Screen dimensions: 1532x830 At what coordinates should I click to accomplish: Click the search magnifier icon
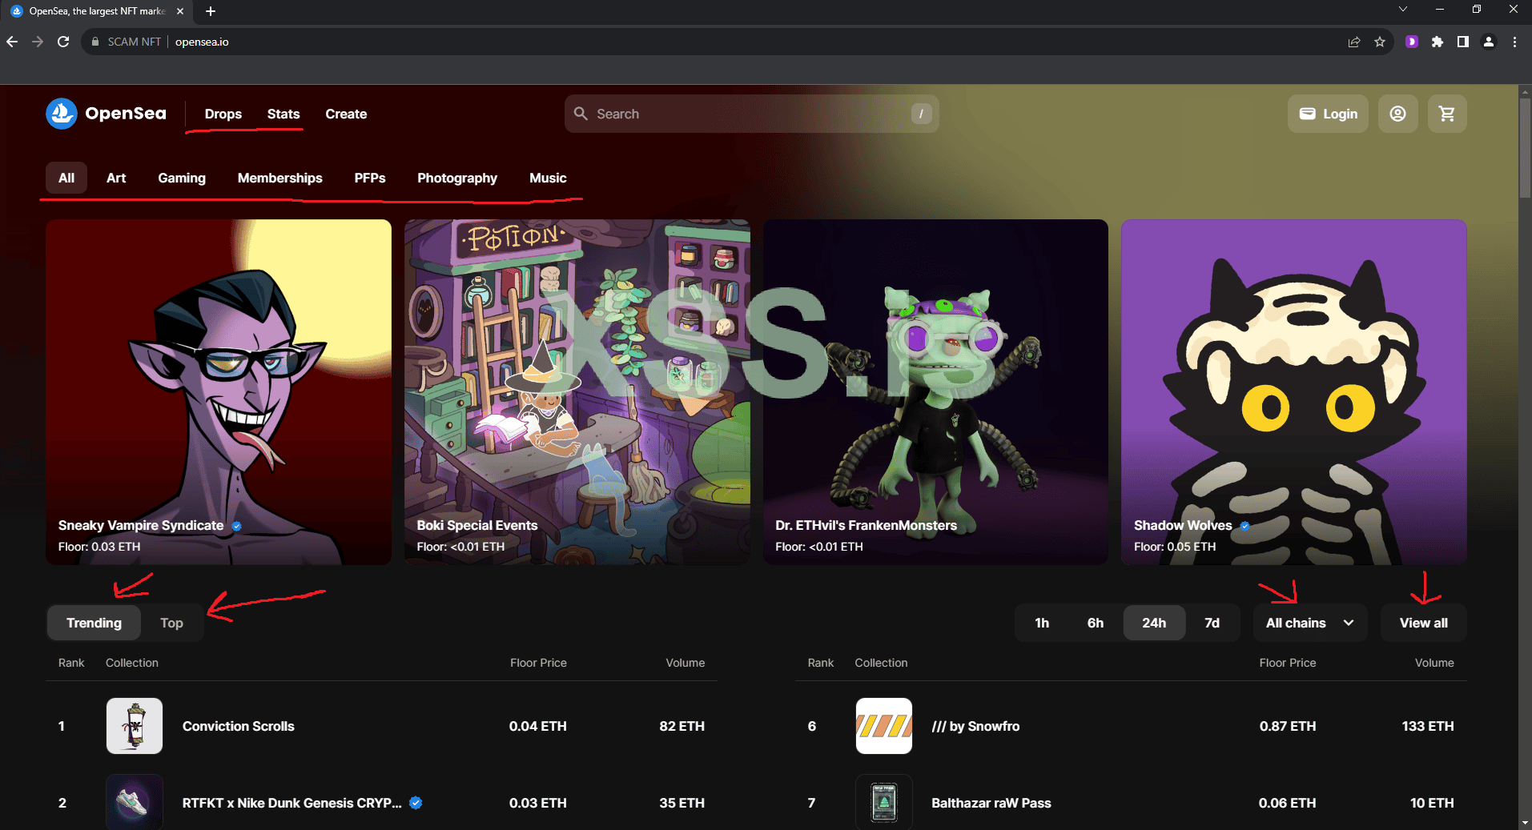coord(581,114)
